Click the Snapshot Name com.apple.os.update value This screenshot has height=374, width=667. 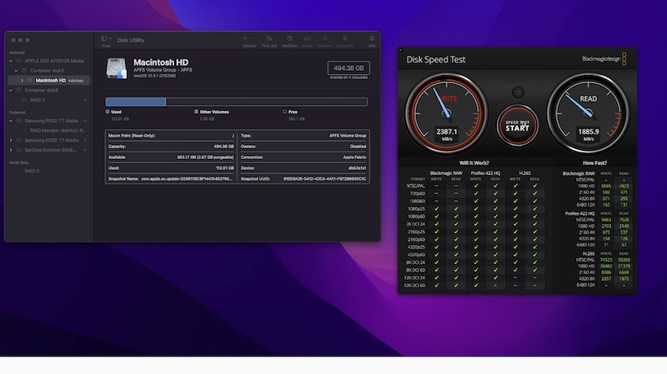click(x=187, y=179)
